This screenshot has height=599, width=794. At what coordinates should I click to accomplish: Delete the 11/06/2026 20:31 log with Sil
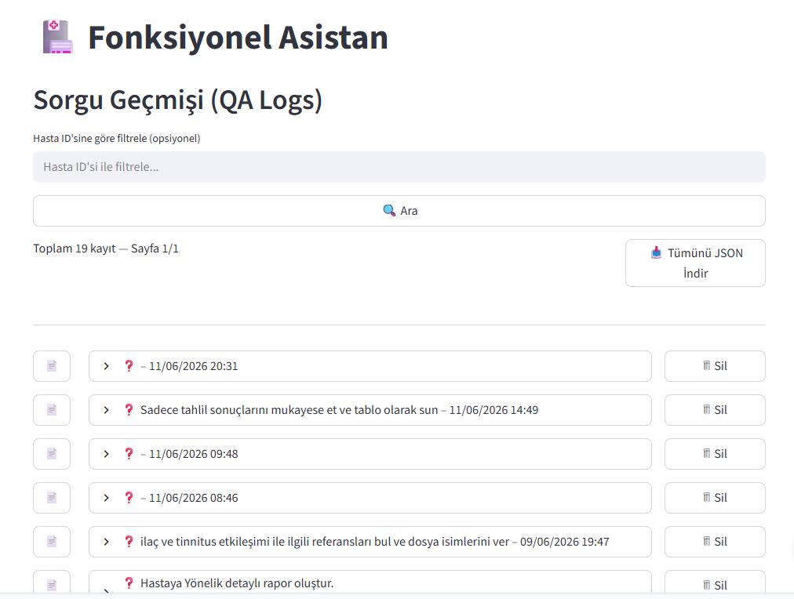[x=715, y=366]
